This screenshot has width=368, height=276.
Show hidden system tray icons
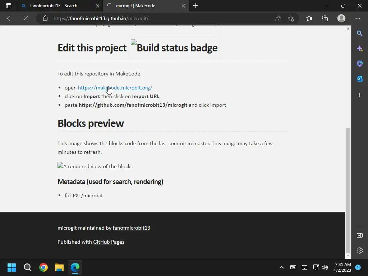tap(282, 267)
